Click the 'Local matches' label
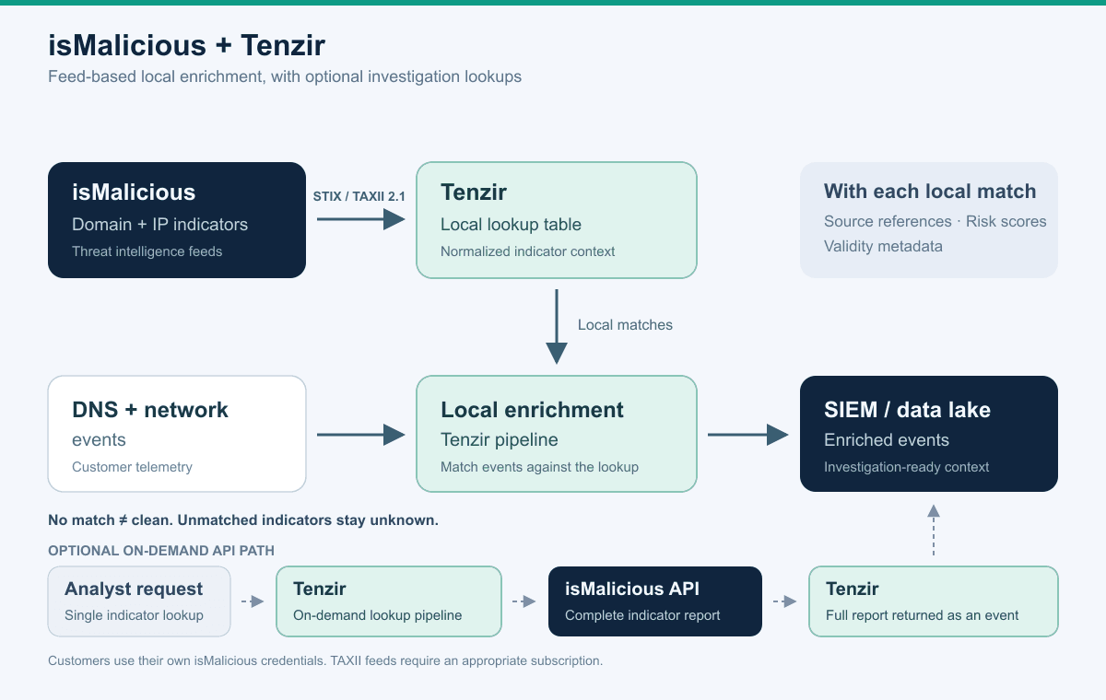The width and height of the screenshot is (1106, 700). coord(625,324)
